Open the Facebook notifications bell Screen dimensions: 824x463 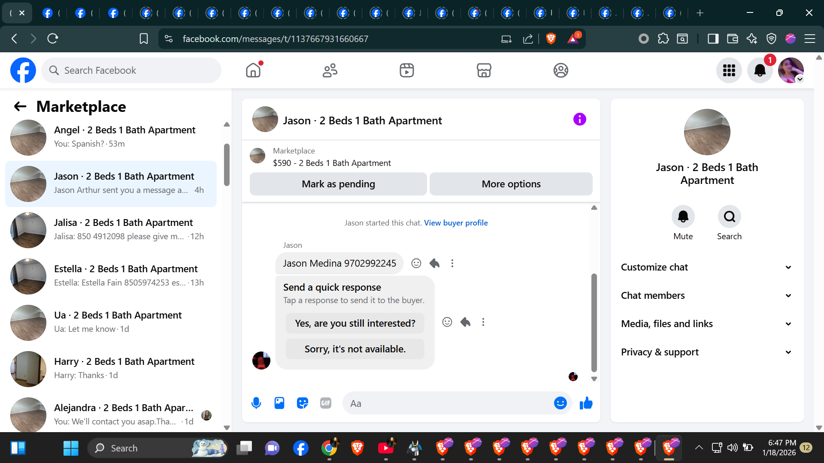tap(760, 70)
